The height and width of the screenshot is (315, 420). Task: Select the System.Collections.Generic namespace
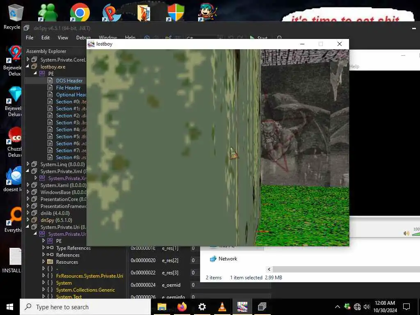[x=85, y=290]
